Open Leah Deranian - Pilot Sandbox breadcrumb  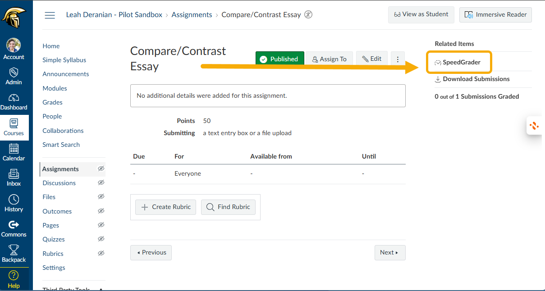[x=114, y=15]
